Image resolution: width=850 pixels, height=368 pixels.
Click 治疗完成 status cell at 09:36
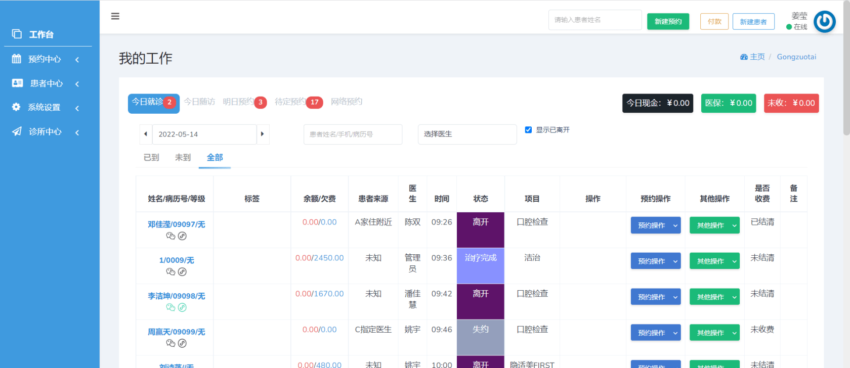click(481, 266)
